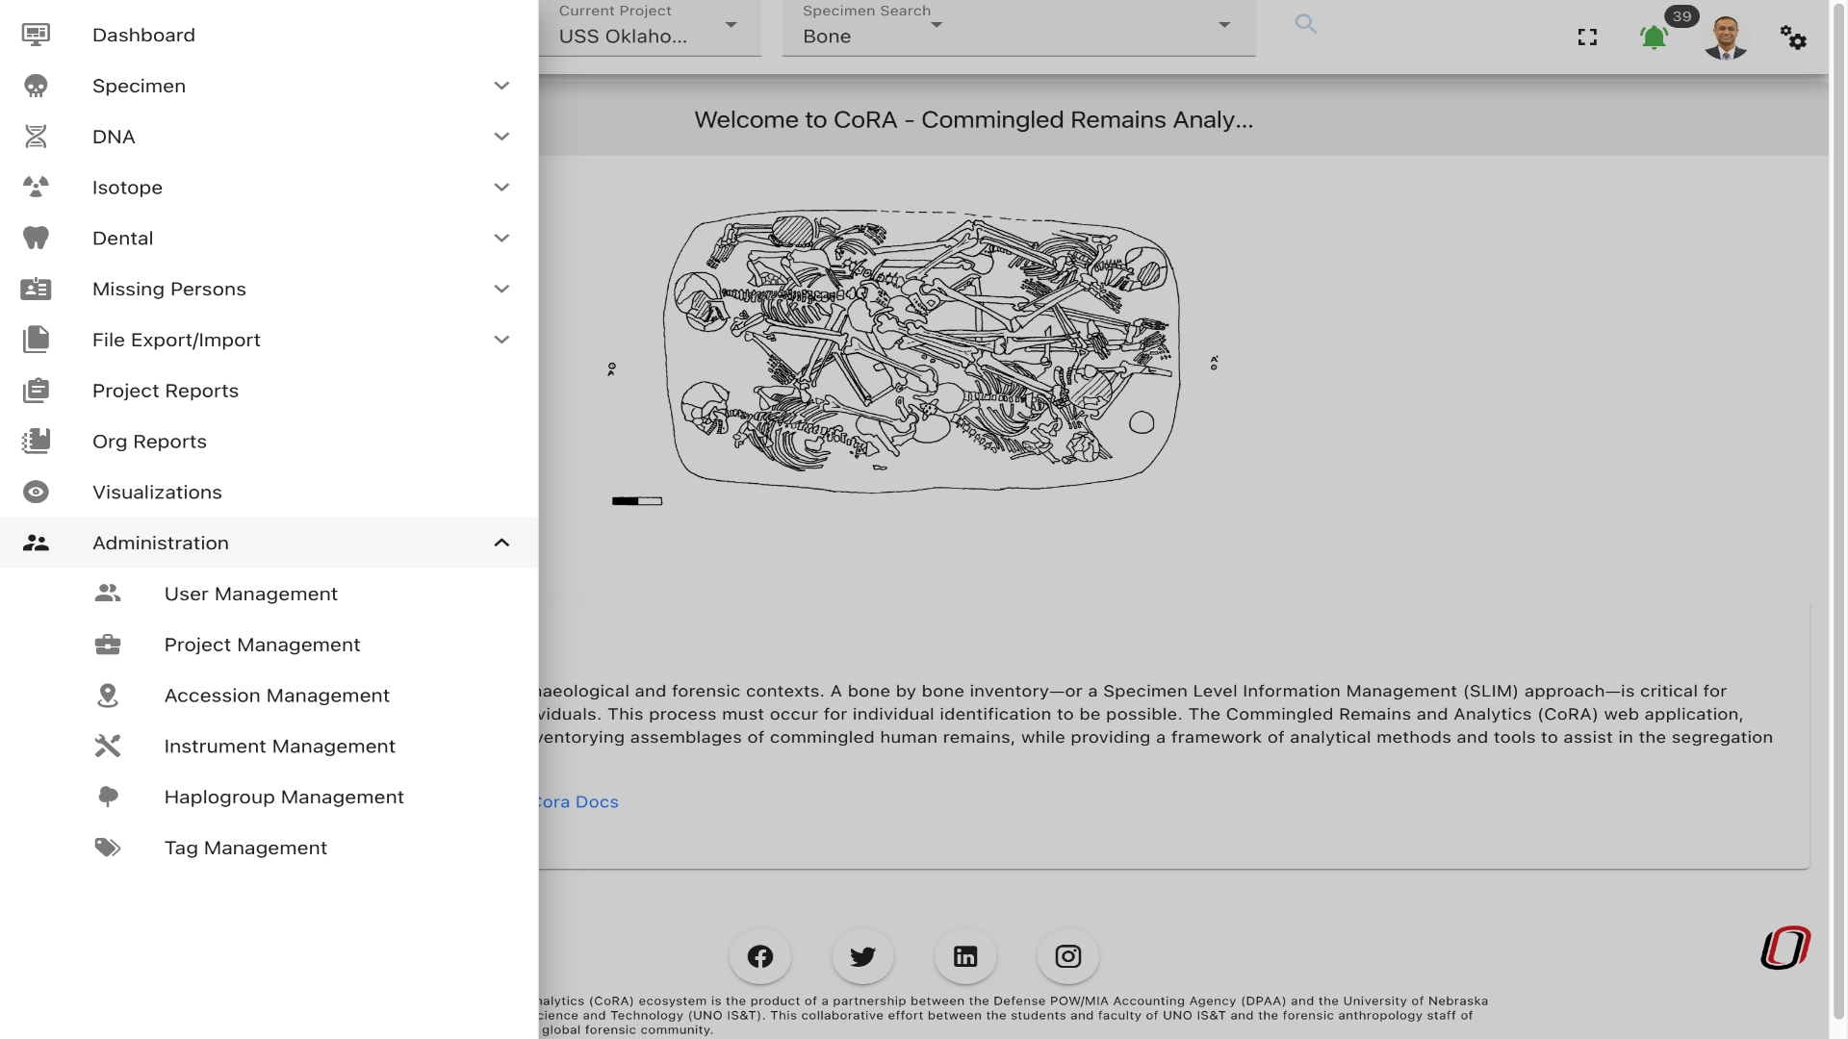Select Project Management
Viewport: 1848px width, 1039px height.
[269, 645]
